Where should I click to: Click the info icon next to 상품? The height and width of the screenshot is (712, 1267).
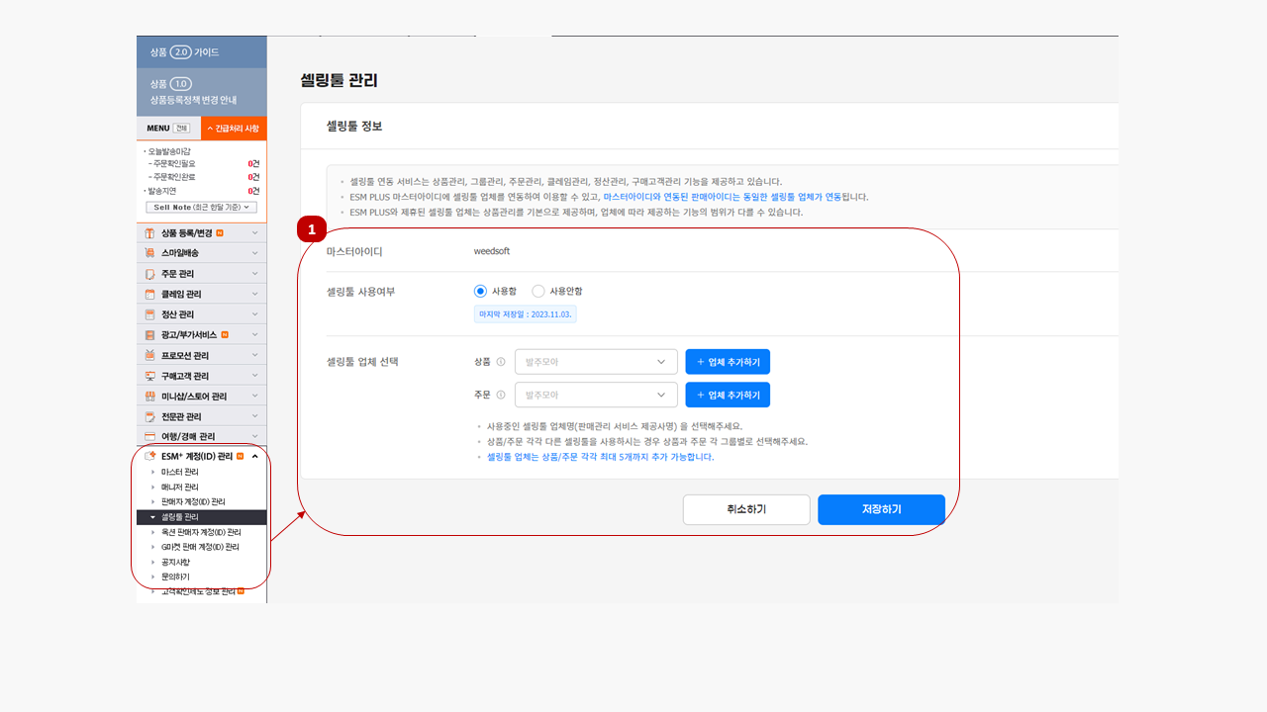501,362
